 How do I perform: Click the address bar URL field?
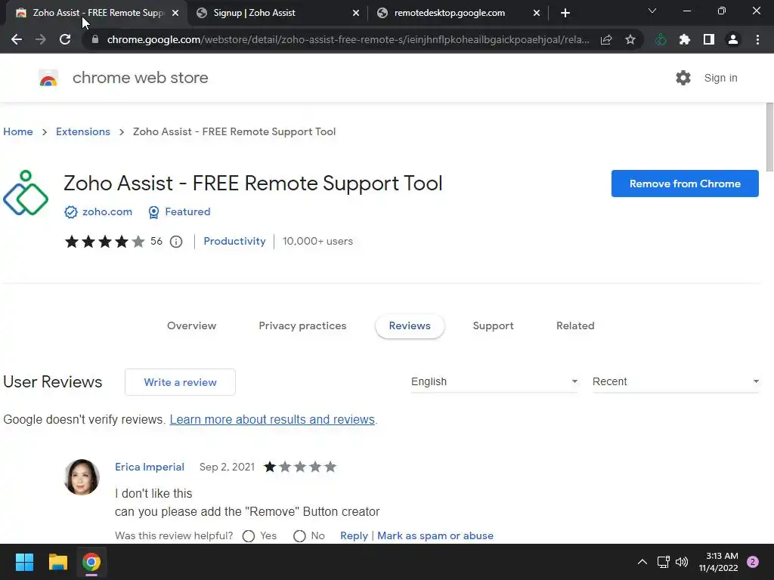(x=348, y=39)
